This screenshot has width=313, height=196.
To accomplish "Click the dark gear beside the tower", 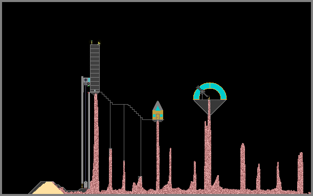I will [x=85, y=80].
